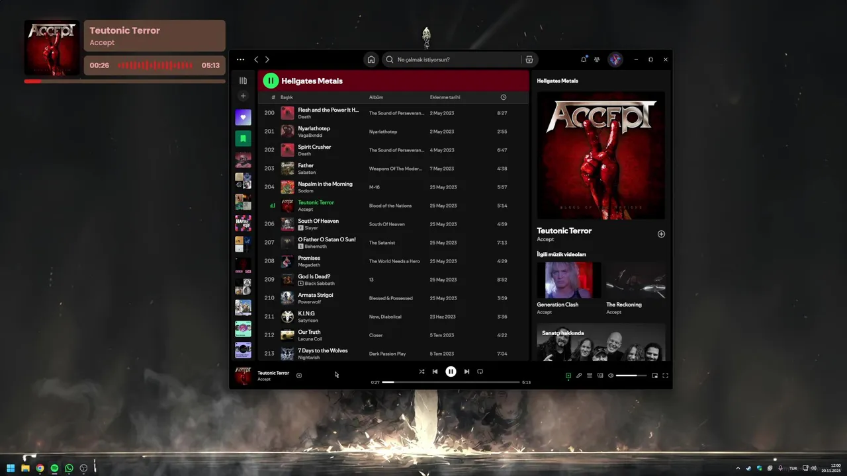847x476 pixels.
Task: Seek on the song progress bar
Action: click(451, 382)
